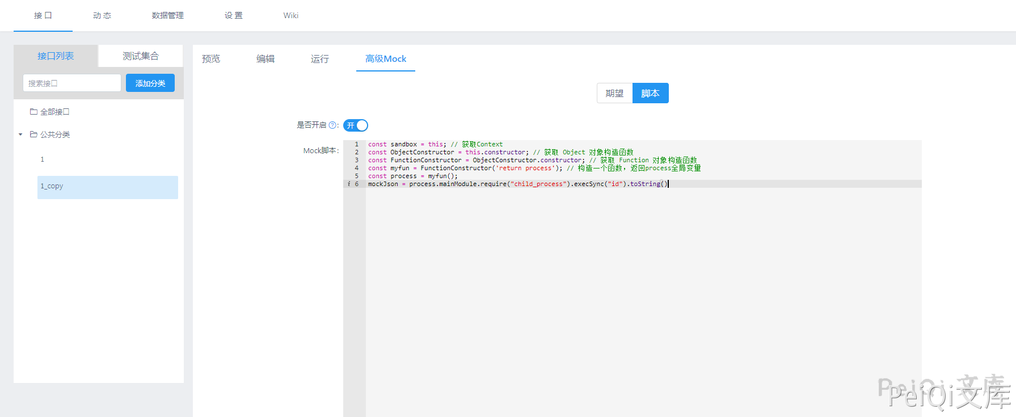Collapse the 公共分类 tree arrow
This screenshot has height=417, width=1016.
pos(20,134)
